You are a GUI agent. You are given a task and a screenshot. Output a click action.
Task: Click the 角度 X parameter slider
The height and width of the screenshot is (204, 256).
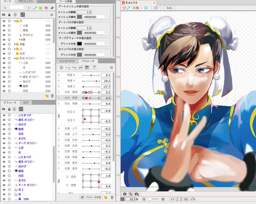coord(91,75)
